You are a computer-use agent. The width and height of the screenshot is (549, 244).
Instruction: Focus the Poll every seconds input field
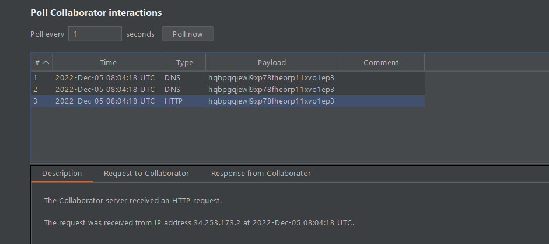[x=95, y=34]
